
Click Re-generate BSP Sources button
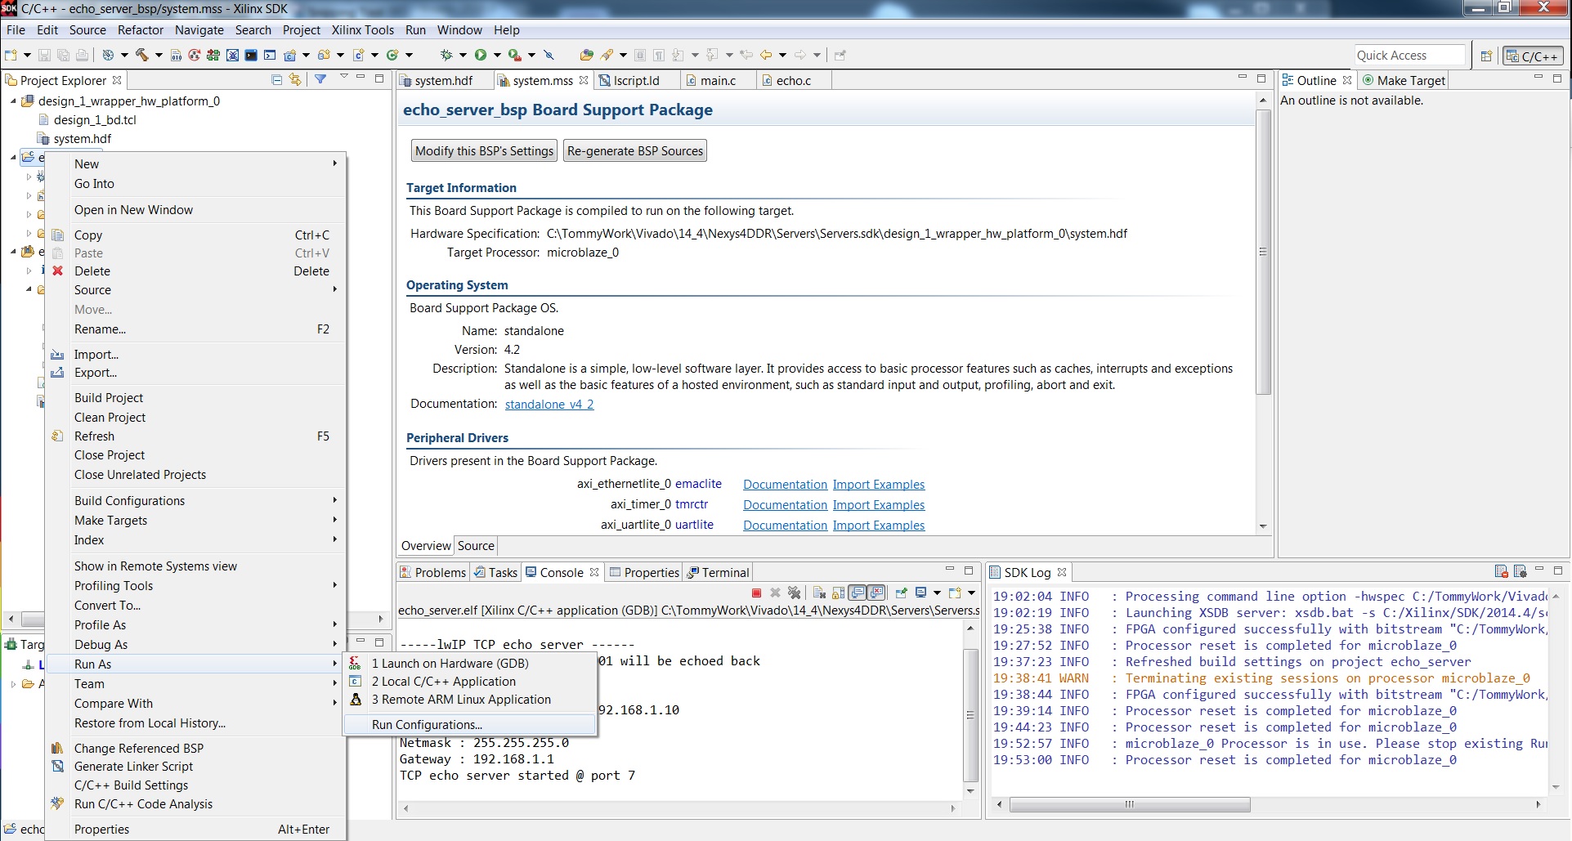[635, 151]
